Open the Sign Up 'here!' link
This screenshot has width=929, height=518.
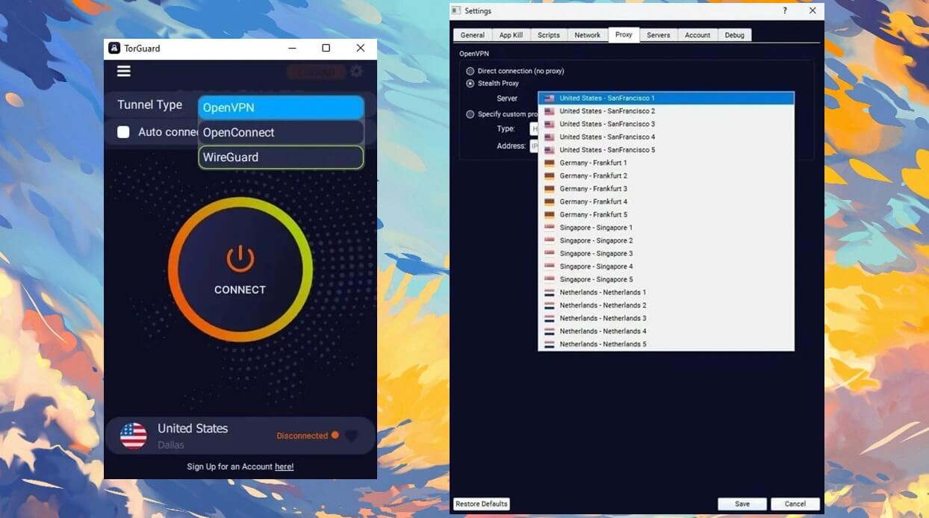285,466
